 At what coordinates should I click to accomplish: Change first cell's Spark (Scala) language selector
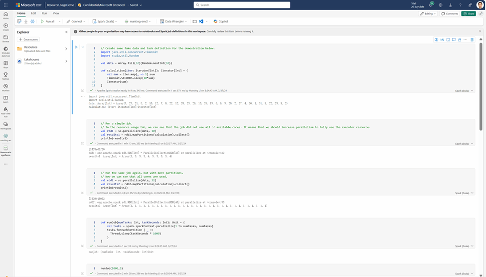pos(464,91)
